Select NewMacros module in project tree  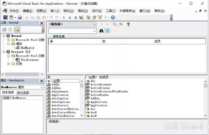click(27, 48)
